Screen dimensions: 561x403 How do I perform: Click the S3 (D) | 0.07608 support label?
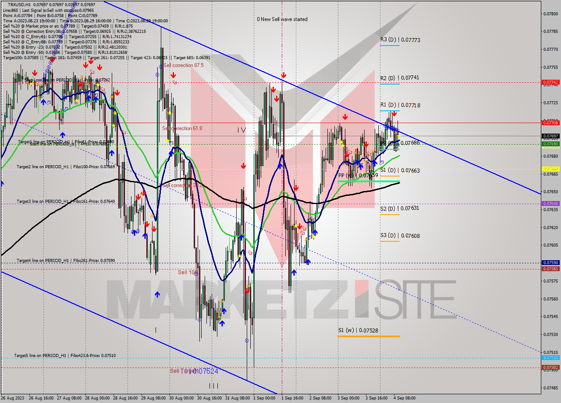400,236
